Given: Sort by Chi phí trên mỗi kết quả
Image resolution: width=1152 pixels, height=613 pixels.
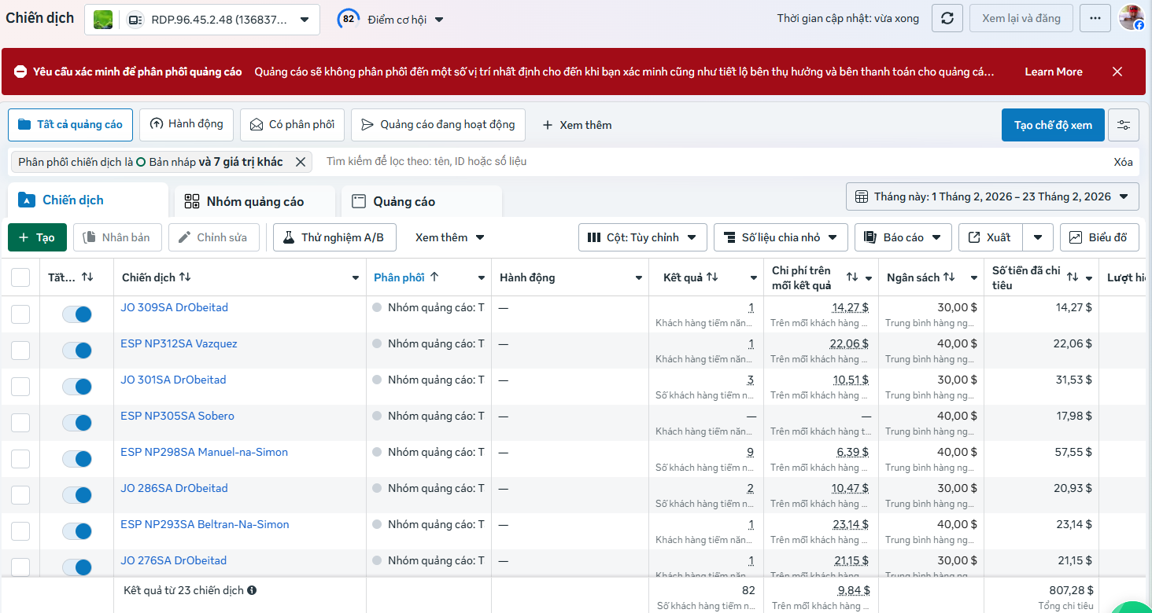Looking at the screenshot, I should pos(852,277).
